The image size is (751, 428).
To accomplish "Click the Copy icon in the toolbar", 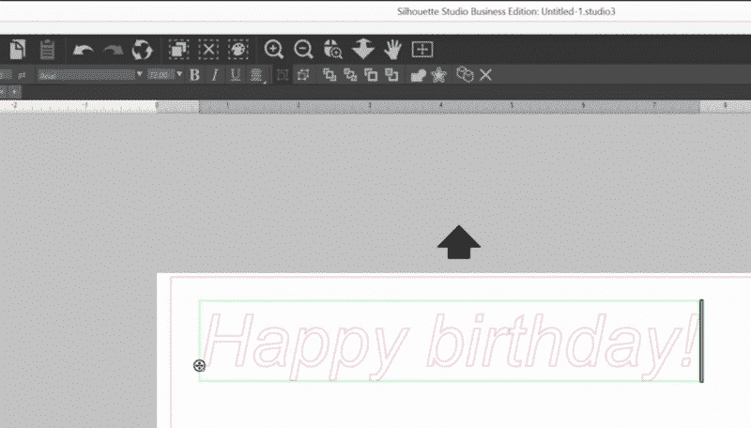I will (x=18, y=50).
